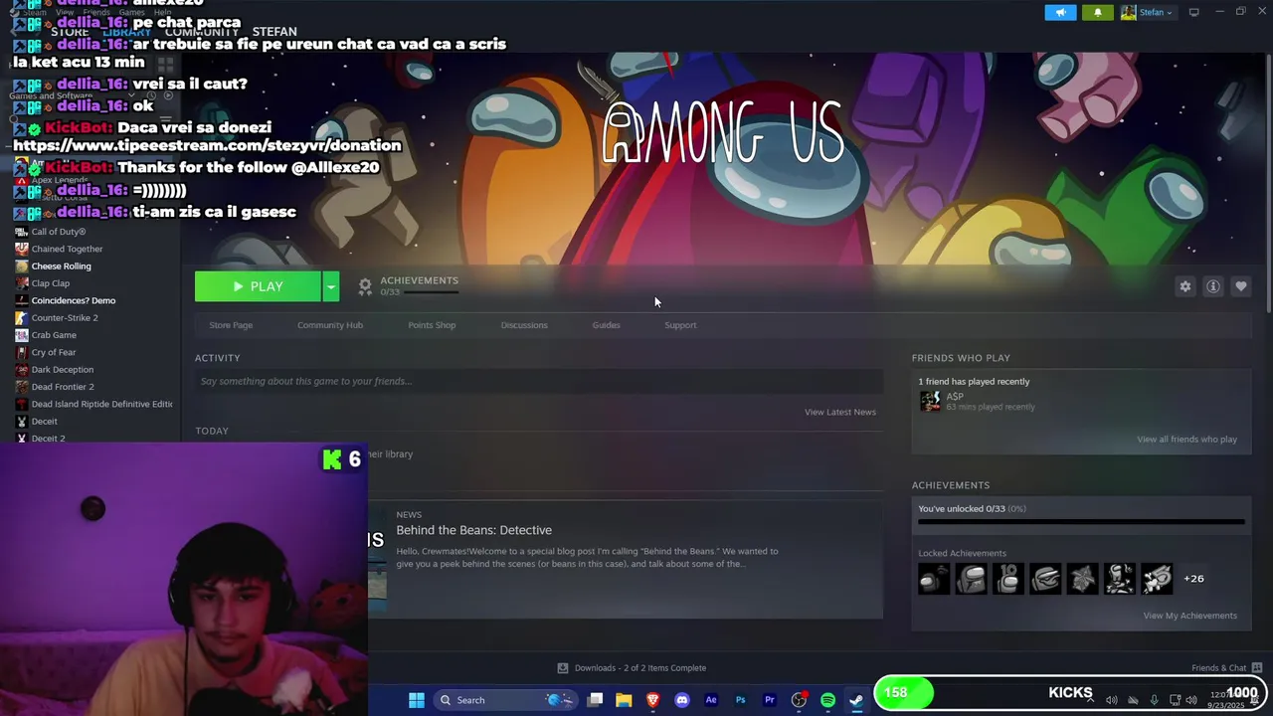
Task: Open Spotify from taskbar
Action: click(x=827, y=700)
